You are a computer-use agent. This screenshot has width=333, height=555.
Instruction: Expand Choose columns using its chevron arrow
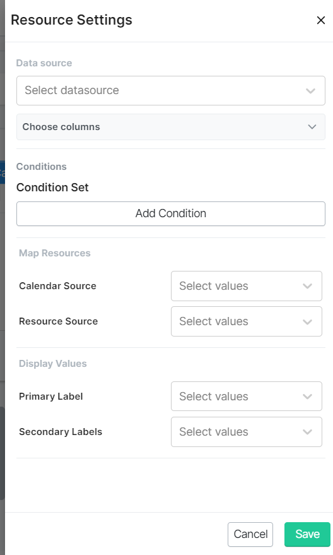(x=312, y=127)
